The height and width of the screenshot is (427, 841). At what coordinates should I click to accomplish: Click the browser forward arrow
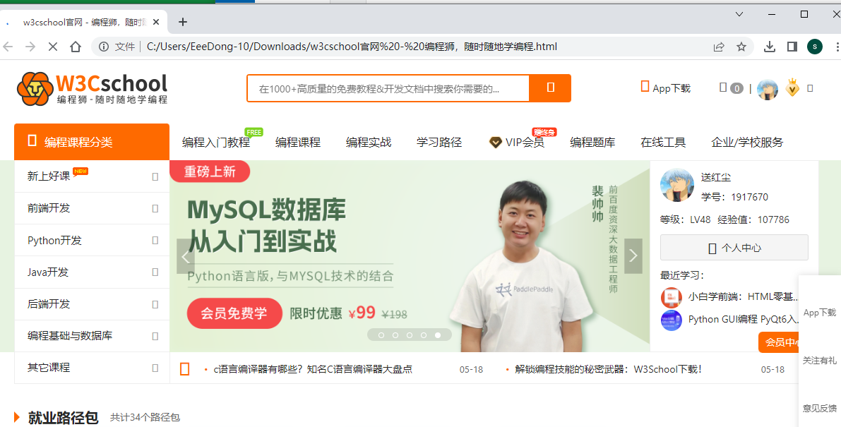(x=30, y=47)
